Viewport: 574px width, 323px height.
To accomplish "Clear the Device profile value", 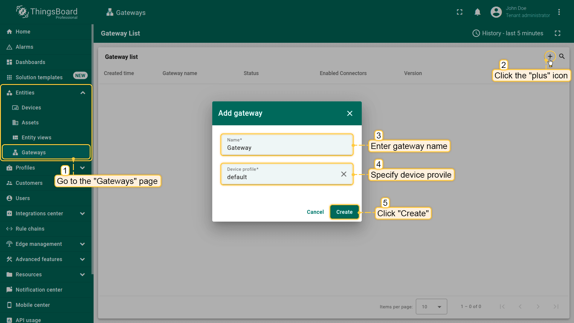I will pos(344,174).
